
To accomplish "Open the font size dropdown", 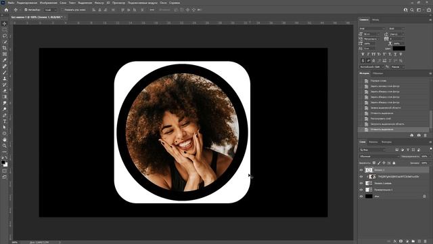I will coord(371,34).
